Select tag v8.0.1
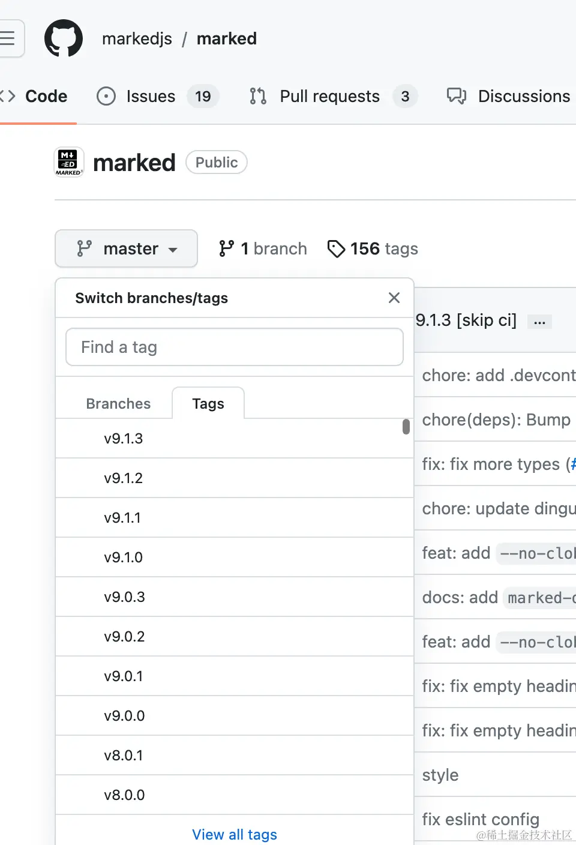Viewport: 576px width, 845px height. (235, 756)
